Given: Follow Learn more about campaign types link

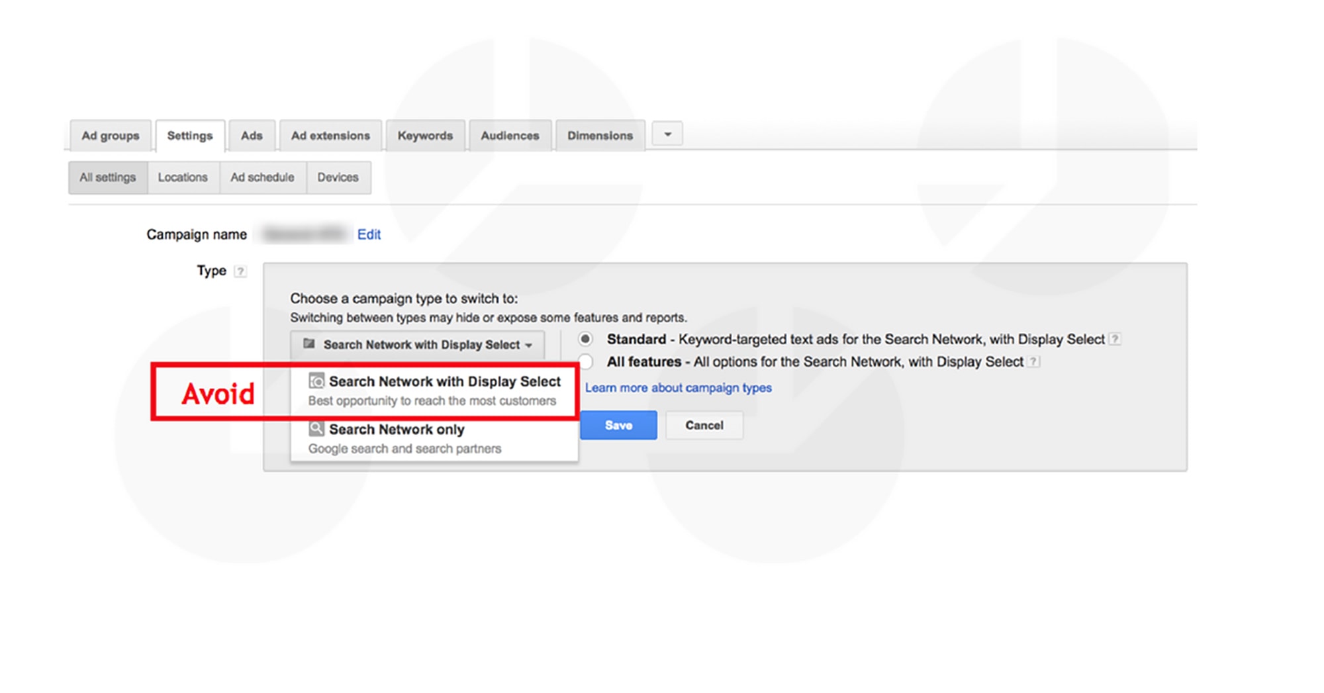Looking at the screenshot, I should click(678, 388).
